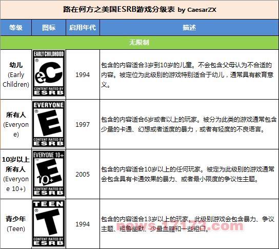This screenshot has width=279, height=249.
Task: Click the 描述 column header
Action: (189, 28)
